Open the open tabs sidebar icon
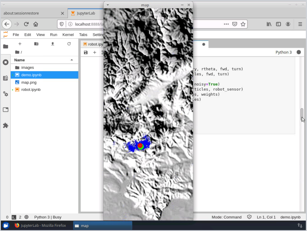This screenshot has width=307, height=231. [6, 110]
